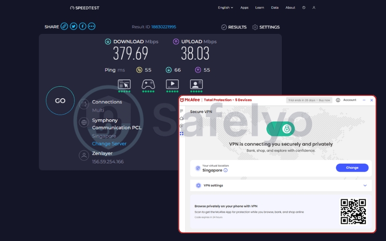Click IP address 156.59.254.166
386x241 pixels.
108,161
